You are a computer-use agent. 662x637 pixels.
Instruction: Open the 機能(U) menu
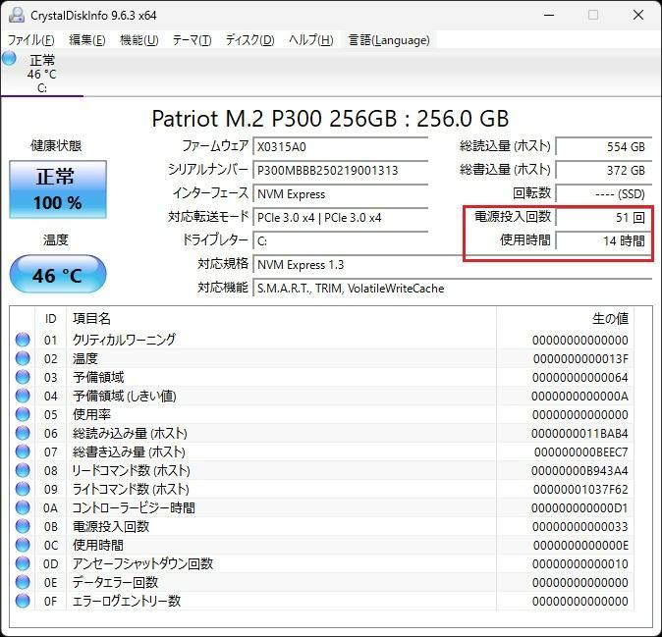click(138, 40)
